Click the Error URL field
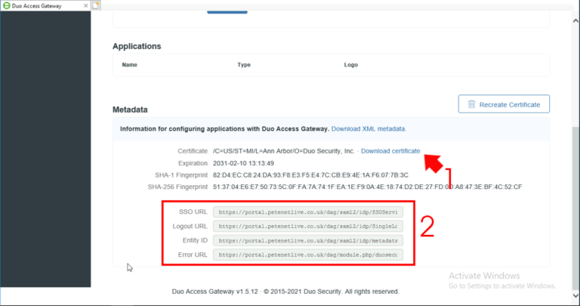580x306 pixels. pyautogui.click(x=308, y=255)
